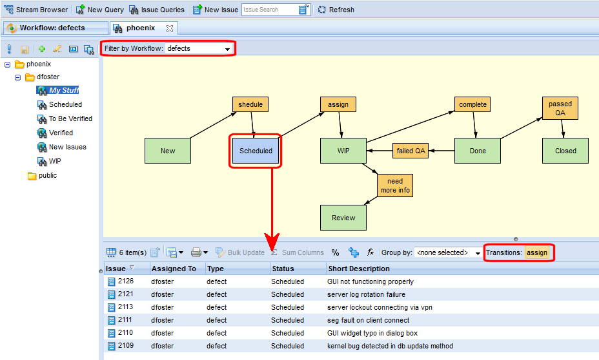
Task: Select the WIP workflow state box
Action: 343,151
